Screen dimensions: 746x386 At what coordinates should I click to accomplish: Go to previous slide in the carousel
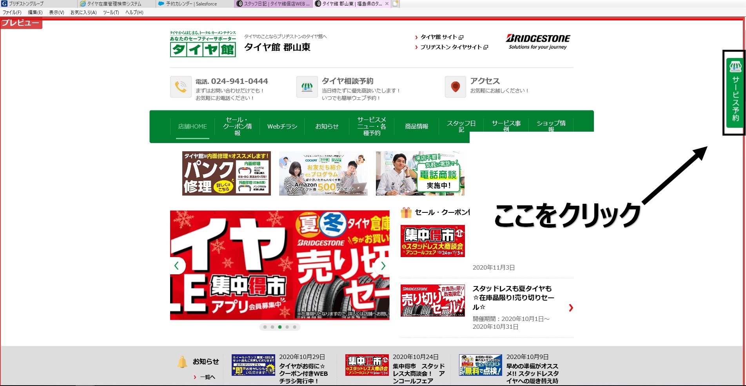pos(177,266)
